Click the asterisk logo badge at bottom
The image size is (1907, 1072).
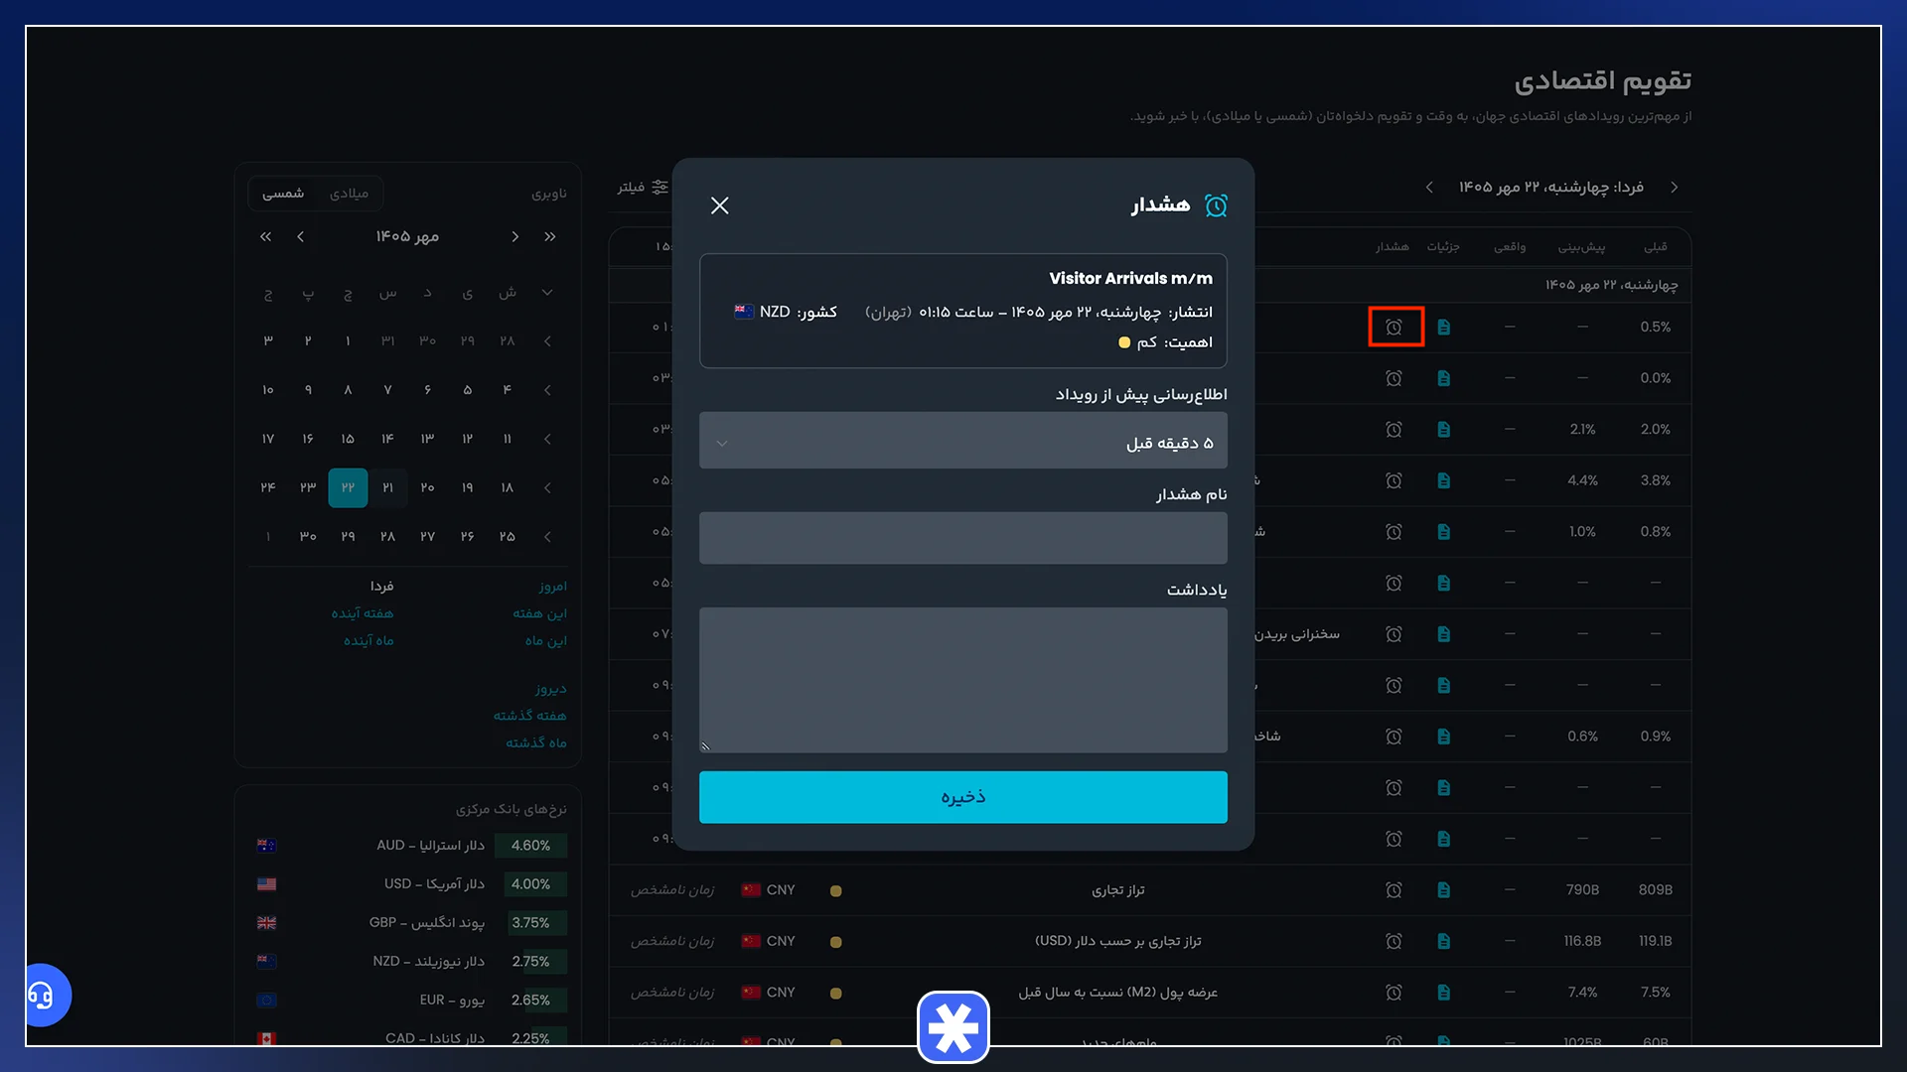pos(953,1027)
